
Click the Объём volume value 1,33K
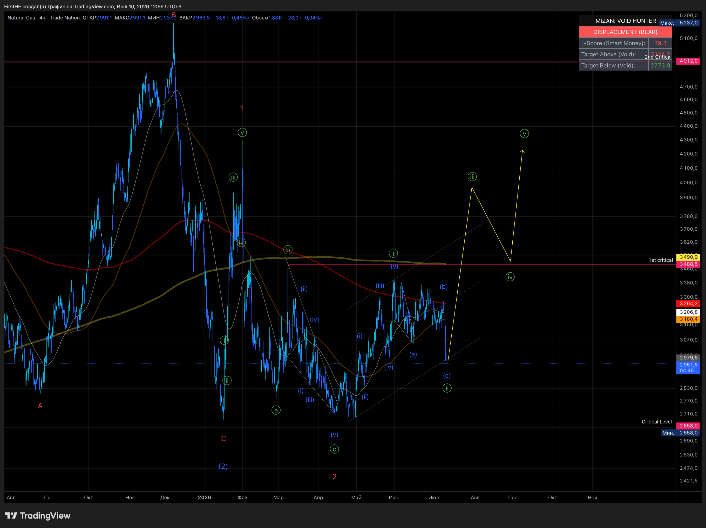pyautogui.click(x=275, y=18)
